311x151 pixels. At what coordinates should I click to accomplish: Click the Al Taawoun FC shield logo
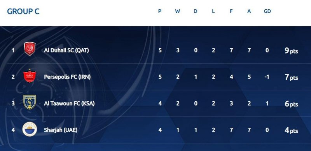coord(30,102)
